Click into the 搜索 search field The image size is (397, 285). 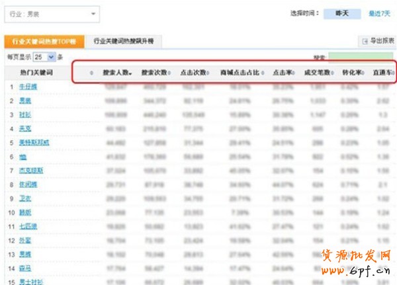coord(361,58)
